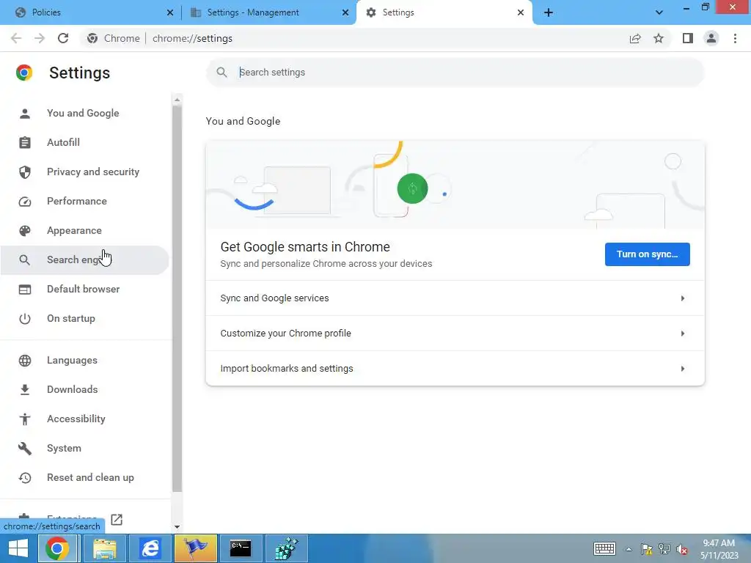The image size is (751, 563).
Task: Open the taskbar clock showing 9:47 AM
Action: tap(719, 549)
